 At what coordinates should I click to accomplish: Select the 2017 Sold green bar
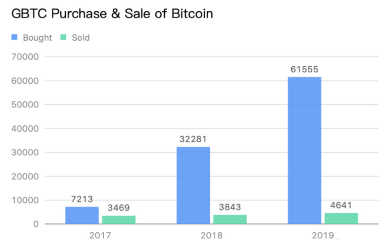119,220
